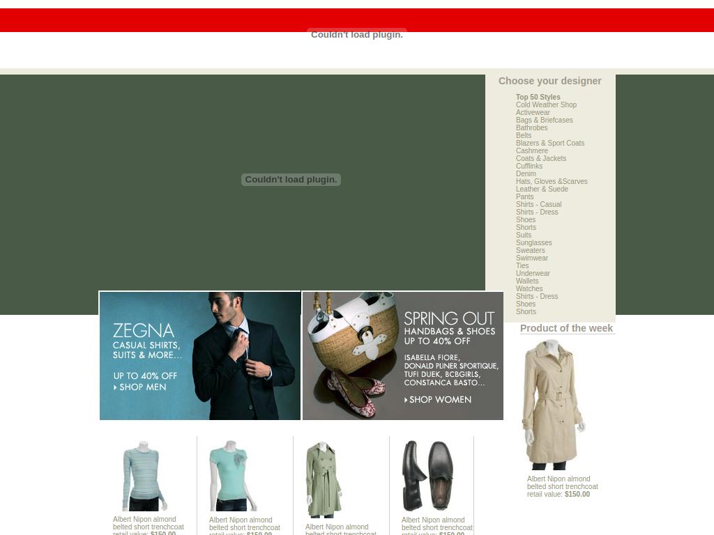The height and width of the screenshot is (535, 714).
Task: Open Shirts - Dress listed right after Watches
Action: [537, 296]
